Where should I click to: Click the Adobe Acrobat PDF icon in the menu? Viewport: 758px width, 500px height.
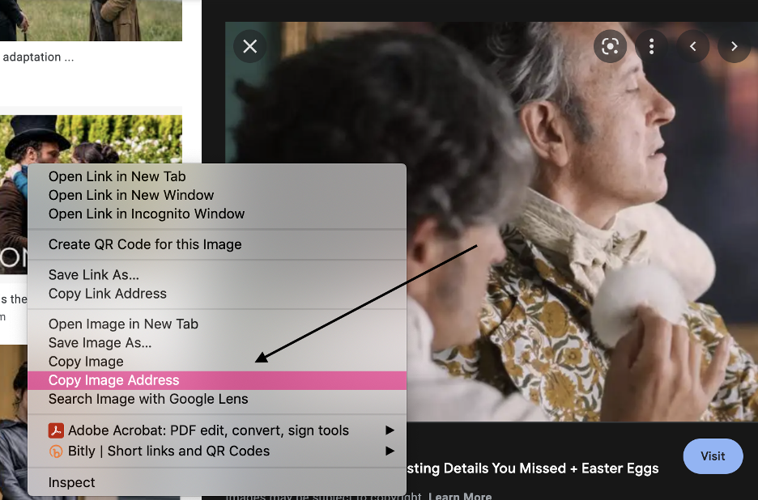(x=56, y=430)
